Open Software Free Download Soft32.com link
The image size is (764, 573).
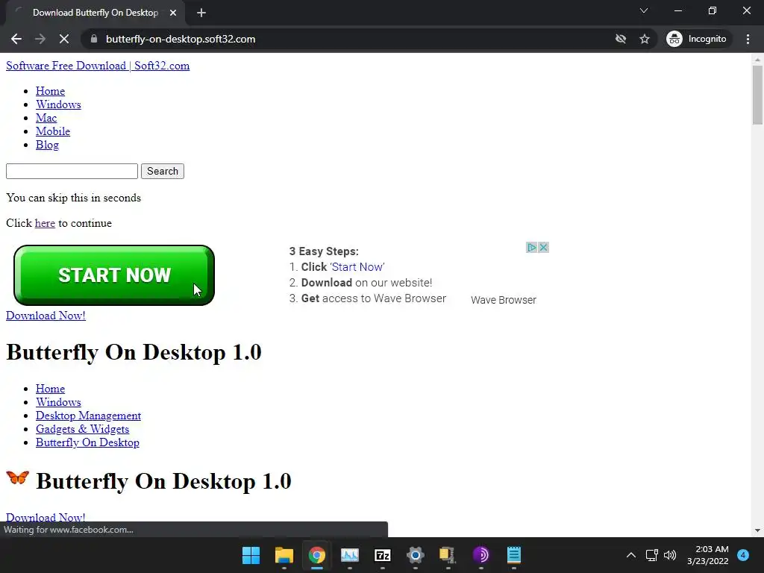pos(98,66)
